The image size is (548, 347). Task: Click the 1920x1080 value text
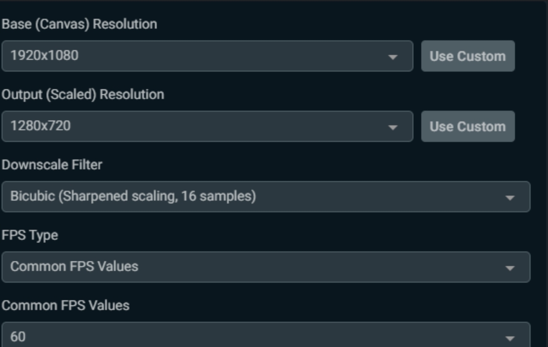pyautogui.click(x=44, y=55)
